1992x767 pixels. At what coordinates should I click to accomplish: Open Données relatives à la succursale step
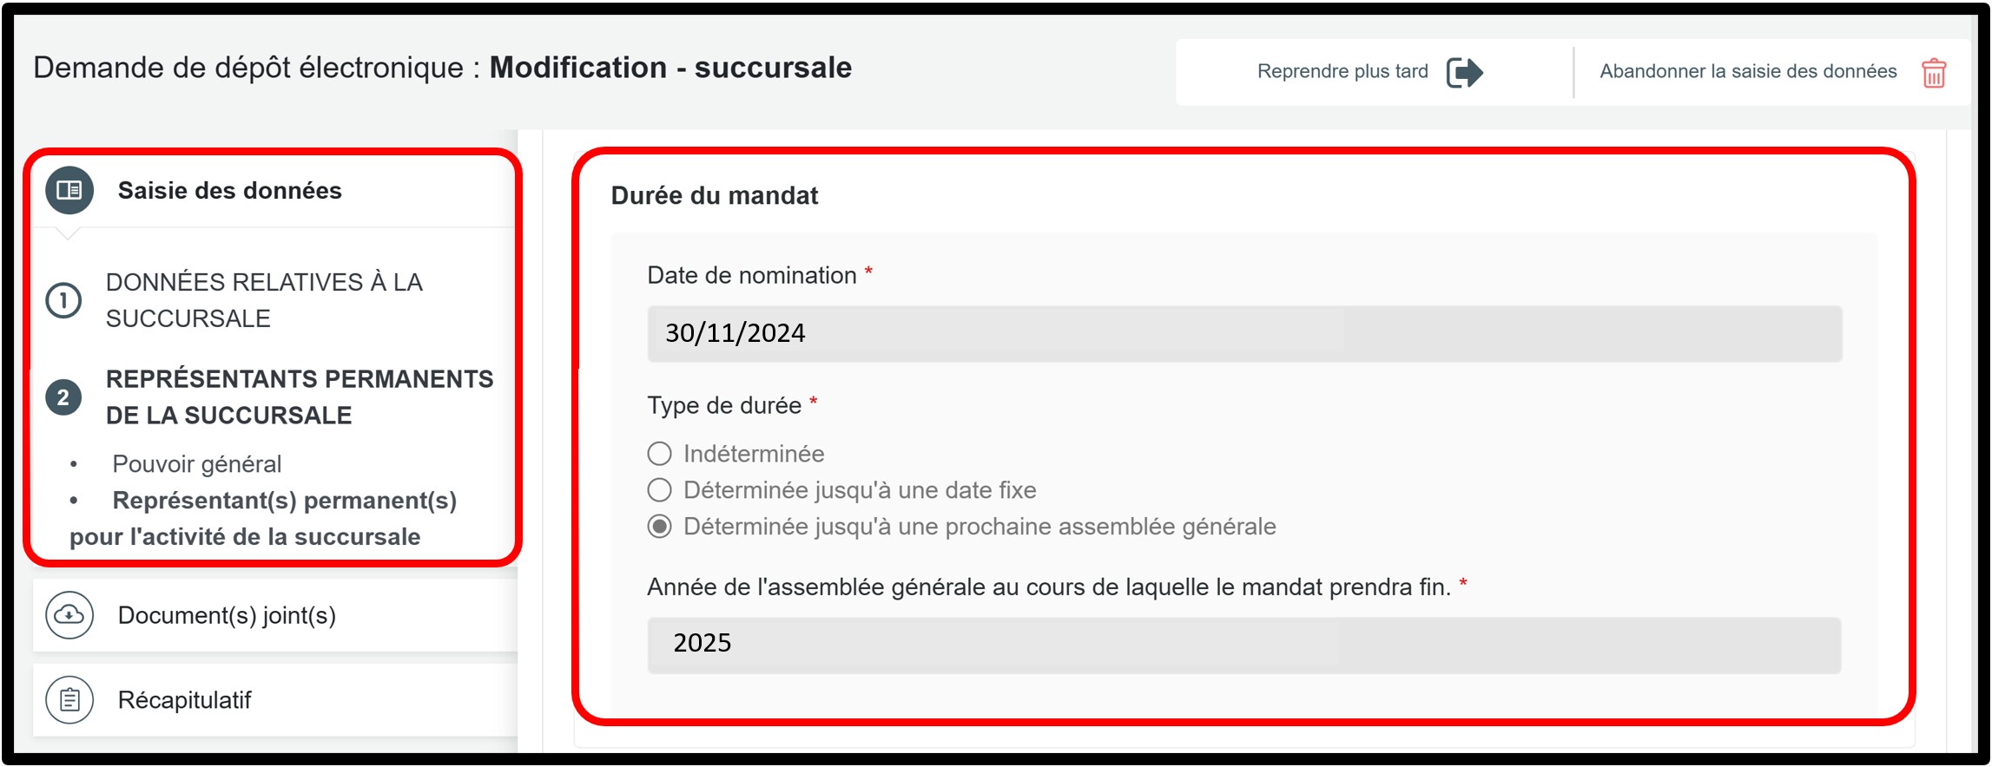(264, 300)
